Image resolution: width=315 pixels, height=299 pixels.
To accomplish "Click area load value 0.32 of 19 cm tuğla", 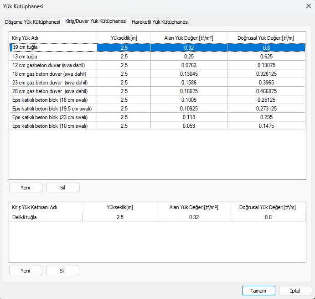I will tap(189, 47).
